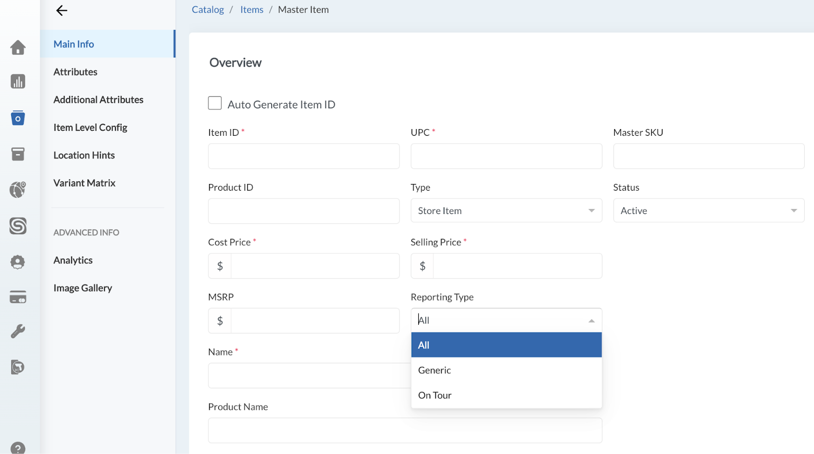Click the Item ID input field
This screenshot has height=454, width=814.
(x=304, y=156)
